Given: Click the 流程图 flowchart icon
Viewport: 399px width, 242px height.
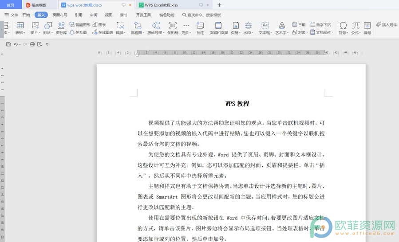Looking at the screenshot, I should pos(138,25).
